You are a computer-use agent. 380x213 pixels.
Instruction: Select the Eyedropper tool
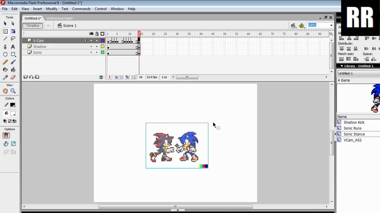tap(5, 77)
